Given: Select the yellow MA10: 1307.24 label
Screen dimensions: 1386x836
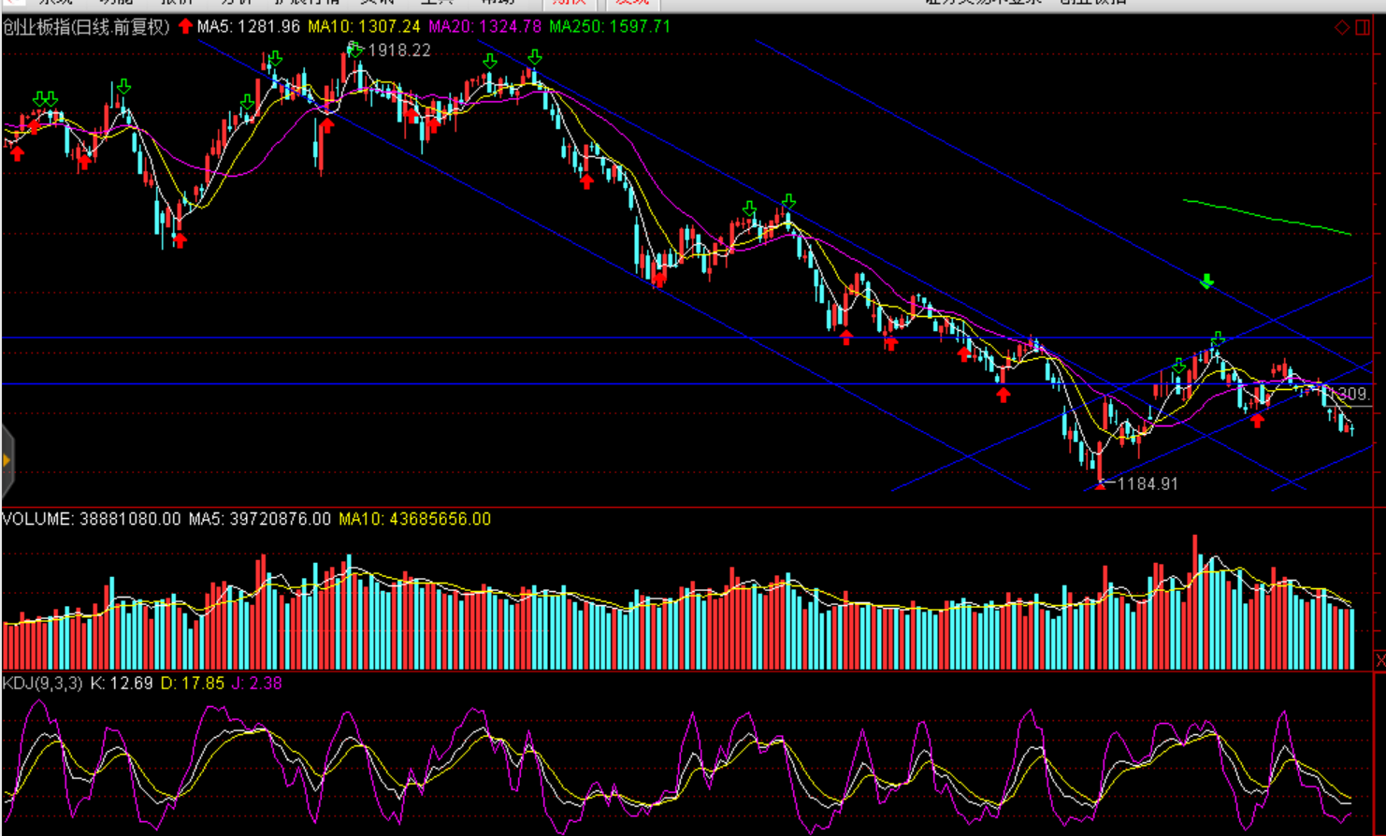Looking at the screenshot, I should coord(364,27).
